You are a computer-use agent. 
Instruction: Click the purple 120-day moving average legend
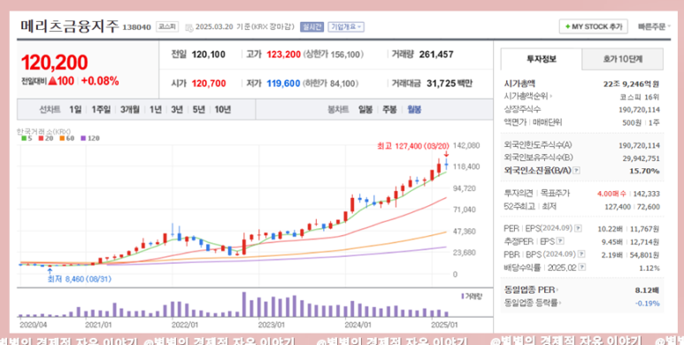click(90, 138)
